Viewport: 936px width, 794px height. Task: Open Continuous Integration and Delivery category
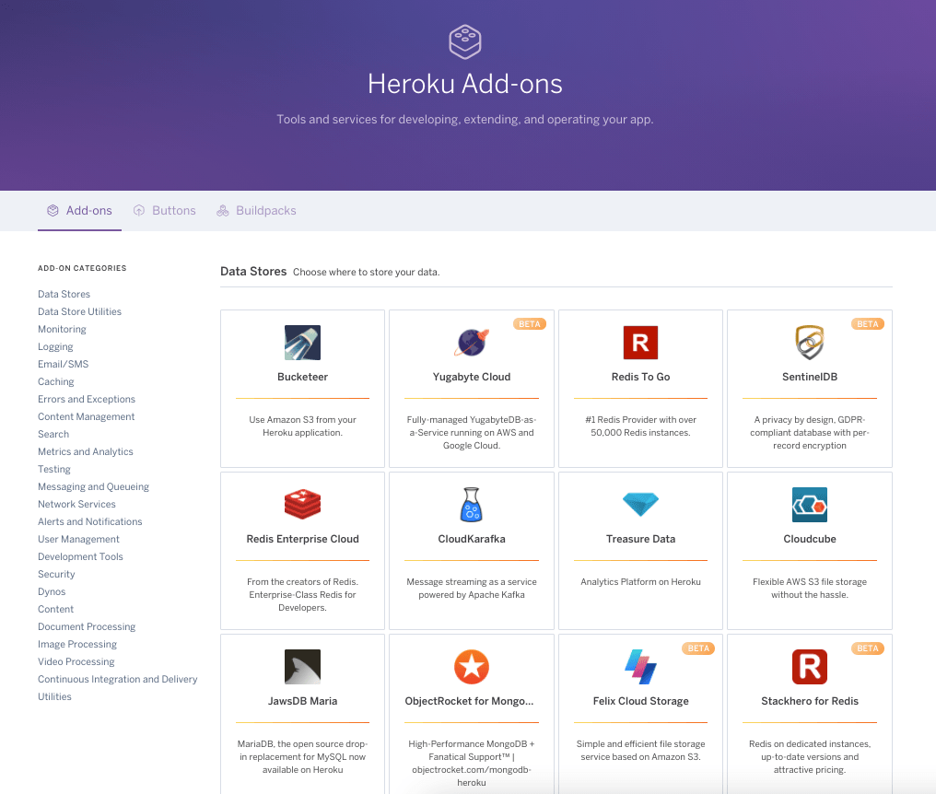118,680
